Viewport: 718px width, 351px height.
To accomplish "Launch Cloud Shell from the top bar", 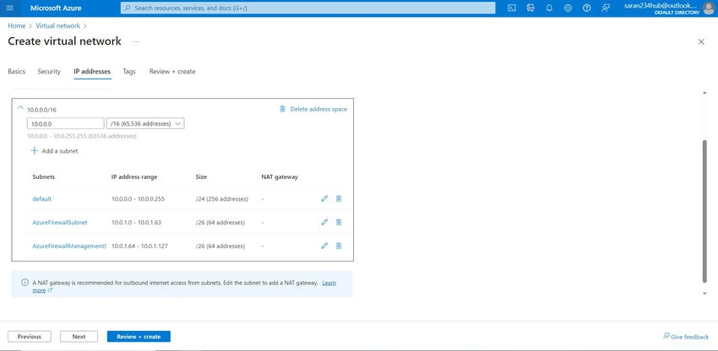I will (513, 8).
